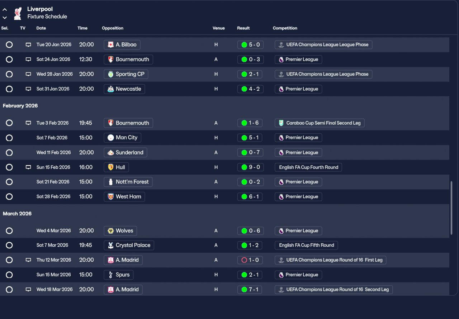Click the TV icon for Tue 3 Feb fixture
This screenshot has height=319, width=459.
(x=28, y=123)
